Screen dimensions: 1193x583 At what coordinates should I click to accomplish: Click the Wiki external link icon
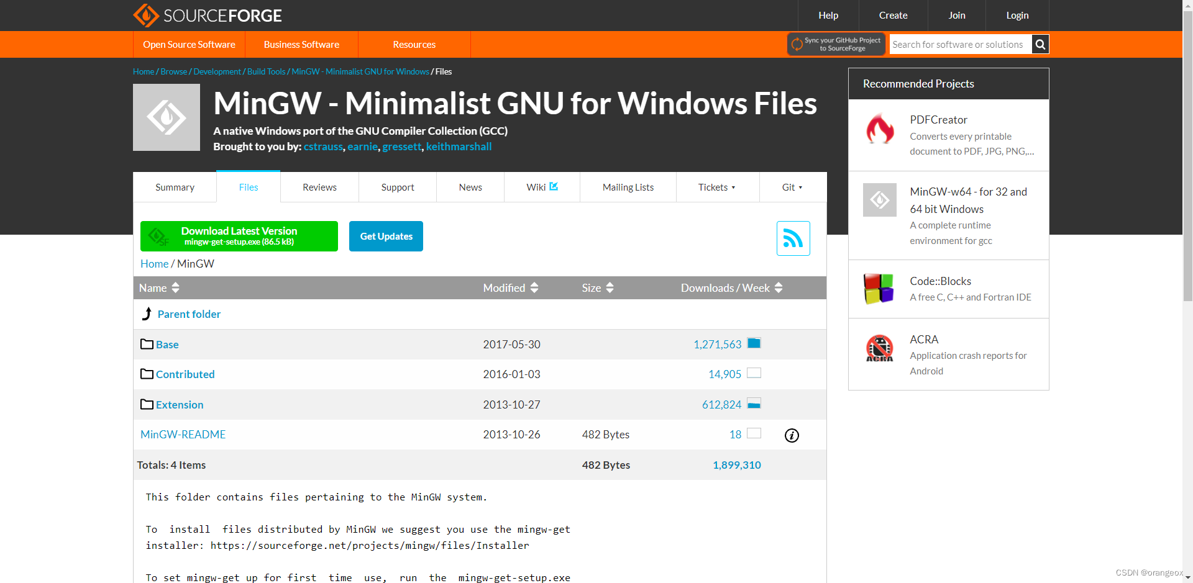554,186
